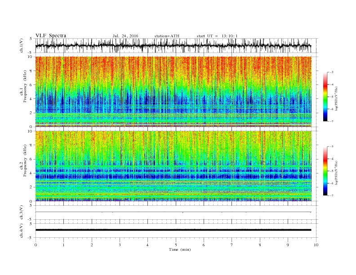Click the "-7" label on ch.2 color bar

[332, 195]
